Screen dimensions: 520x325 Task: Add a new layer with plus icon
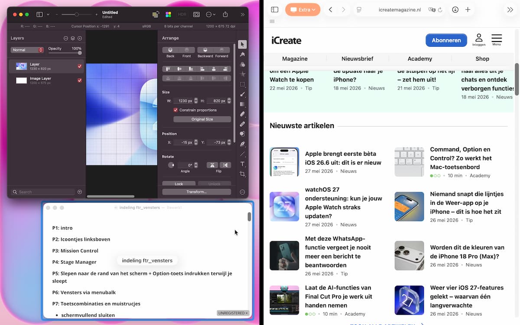coord(80,38)
